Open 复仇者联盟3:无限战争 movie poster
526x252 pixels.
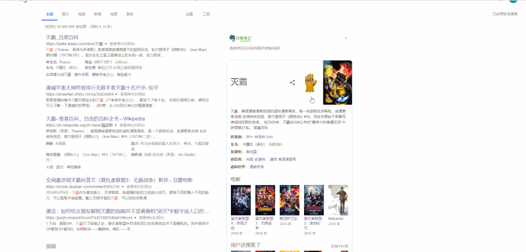click(265, 200)
